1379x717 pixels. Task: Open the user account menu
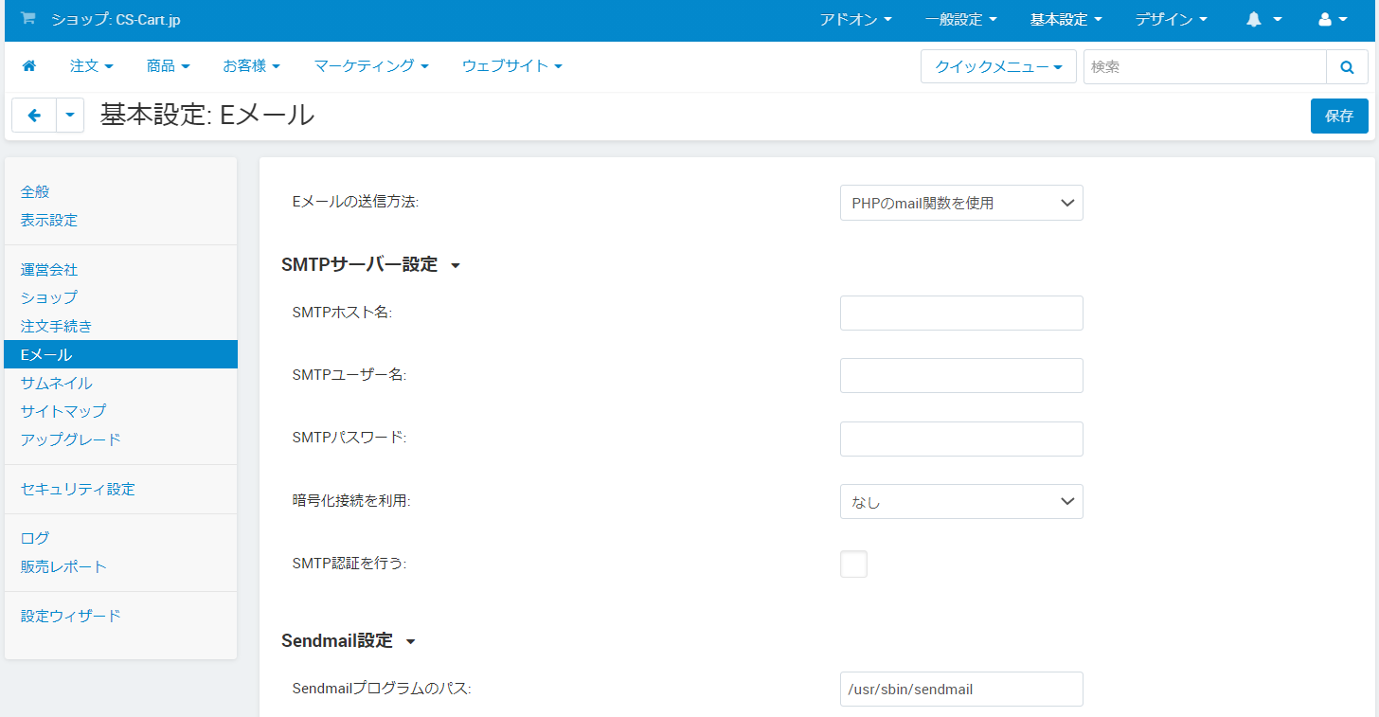[1333, 19]
